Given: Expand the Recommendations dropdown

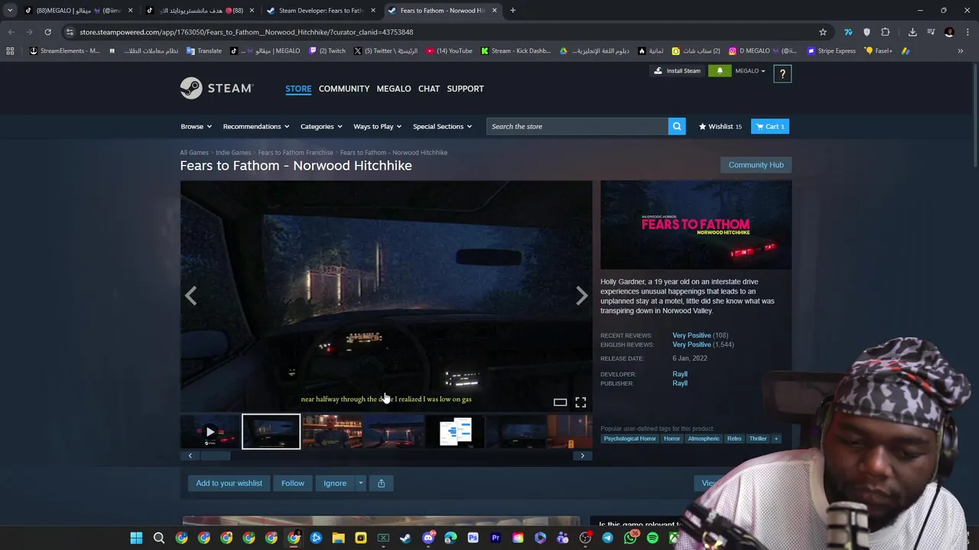Looking at the screenshot, I should coord(256,126).
